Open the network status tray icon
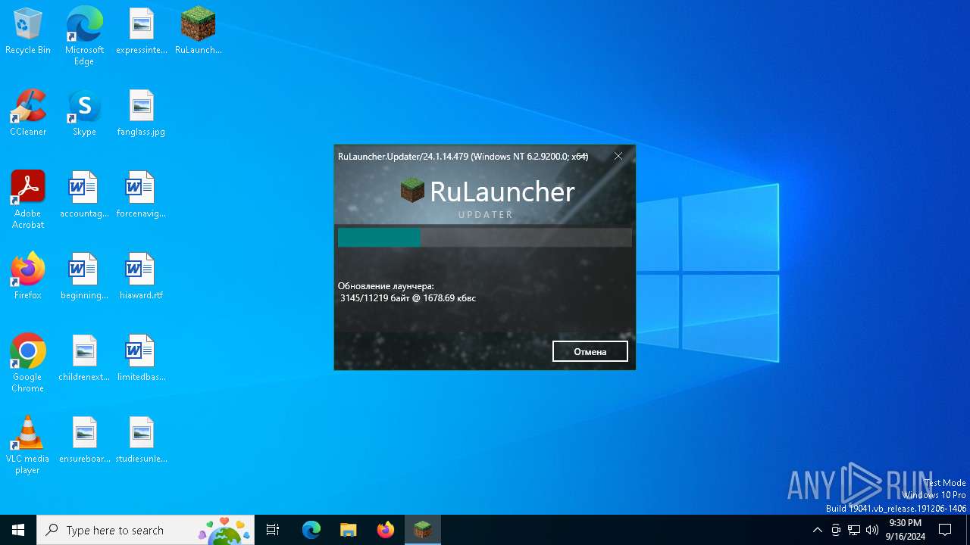970x545 pixels. coord(854,530)
